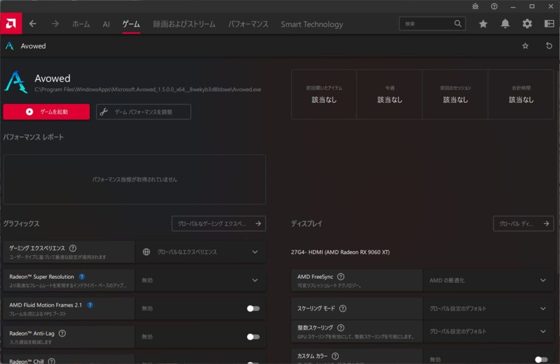The image size is (560, 364).
Task: Click ゲーム パフォーマンスを調整 button
Action: 144,111
